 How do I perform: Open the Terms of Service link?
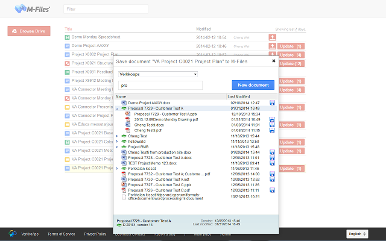tap(61, 233)
